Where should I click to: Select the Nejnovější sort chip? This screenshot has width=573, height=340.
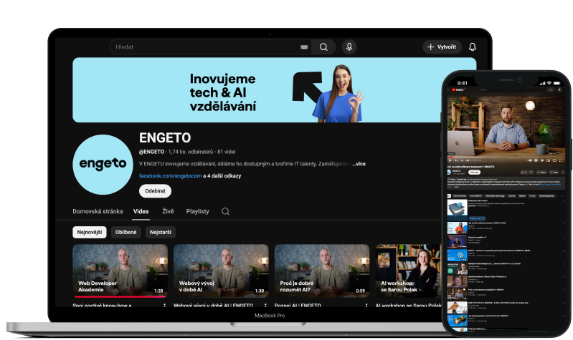pos(90,232)
